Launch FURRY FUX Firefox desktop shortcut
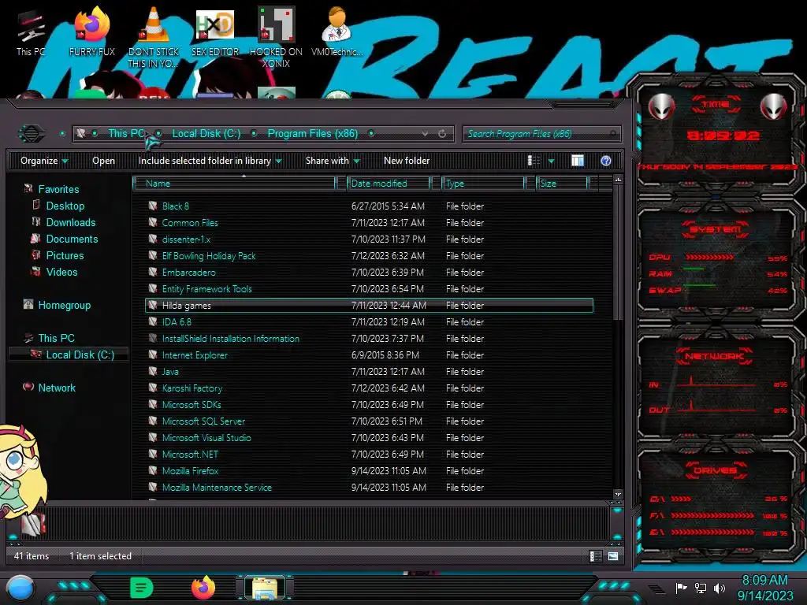The image size is (807, 605). [91, 32]
